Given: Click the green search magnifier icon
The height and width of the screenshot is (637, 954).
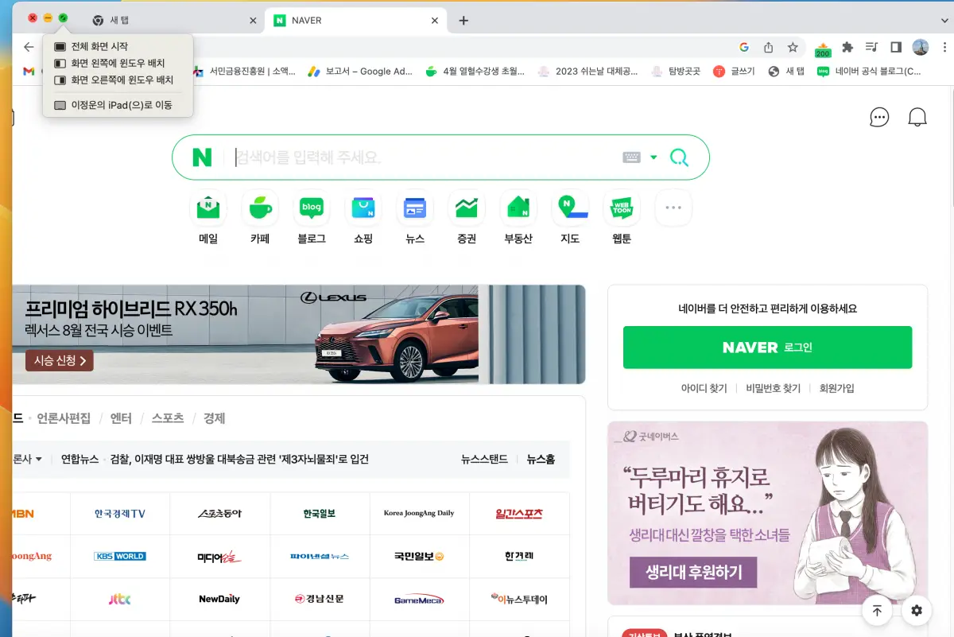Looking at the screenshot, I should 678,157.
